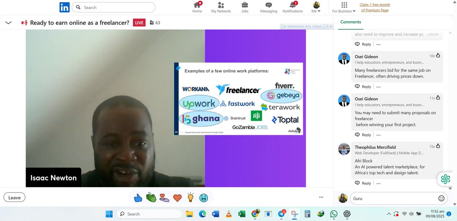457x221 pixels.
Task: Open the ChatGPT floating extension icon
Action: click(446, 179)
